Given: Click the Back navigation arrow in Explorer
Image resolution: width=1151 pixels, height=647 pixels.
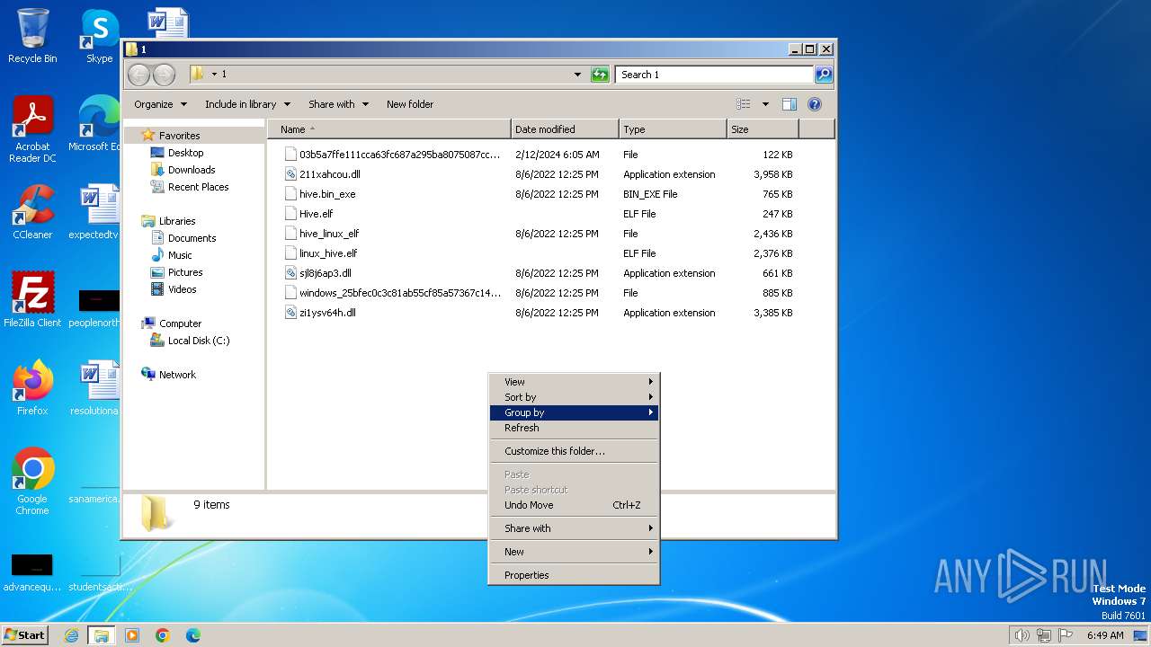Looking at the screenshot, I should point(138,75).
